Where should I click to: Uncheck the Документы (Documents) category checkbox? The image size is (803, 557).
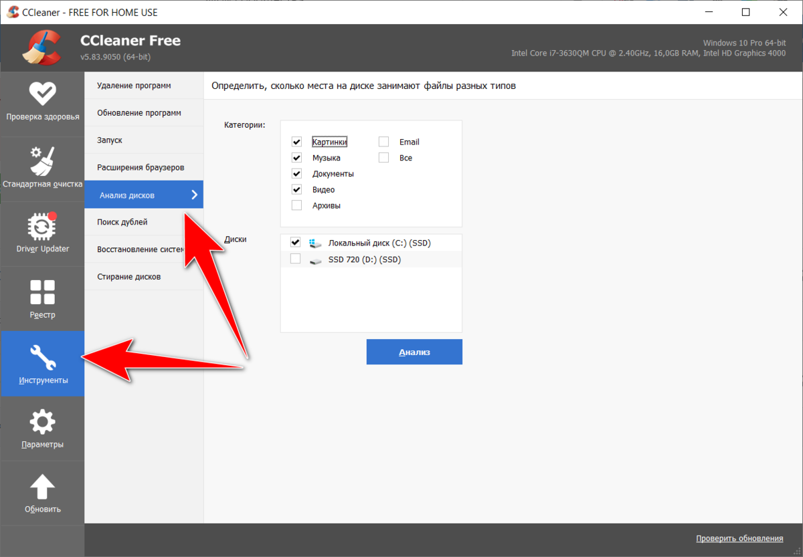[x=296, y=174]
